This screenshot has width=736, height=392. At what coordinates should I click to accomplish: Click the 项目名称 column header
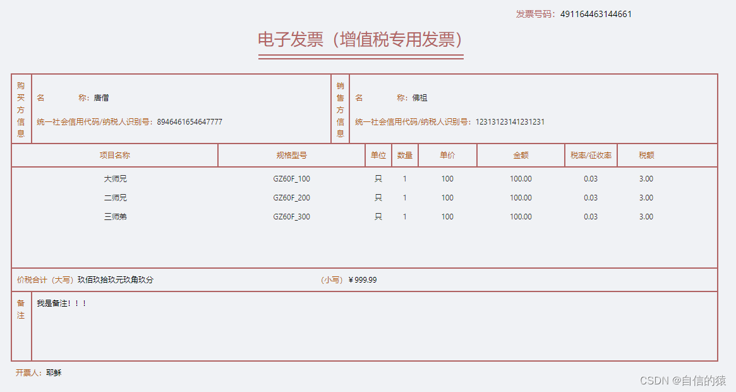[x=114, y=155]
